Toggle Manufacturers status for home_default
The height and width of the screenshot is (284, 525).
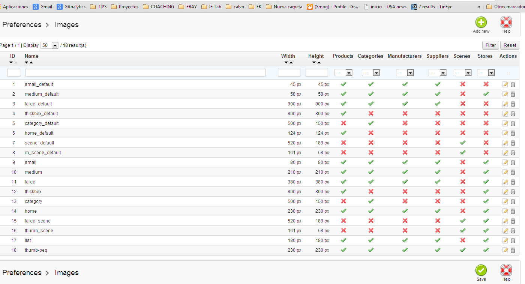point(405,133)
